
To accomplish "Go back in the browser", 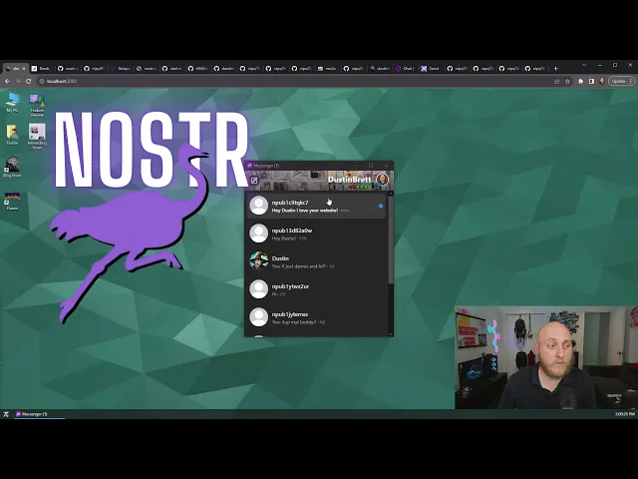I will coord(7,81).
